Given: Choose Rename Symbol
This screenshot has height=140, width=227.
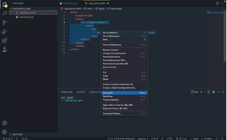Looking at the screenshot, I should point(124,50).
